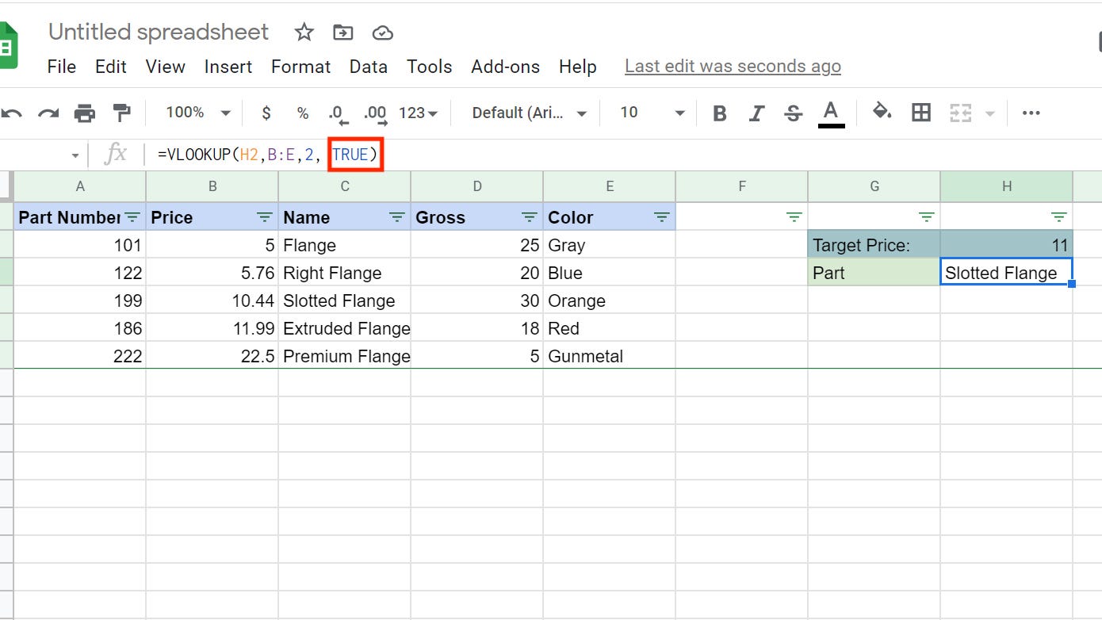
Task: Select the cell containing 11
Action: [1007, 244]
